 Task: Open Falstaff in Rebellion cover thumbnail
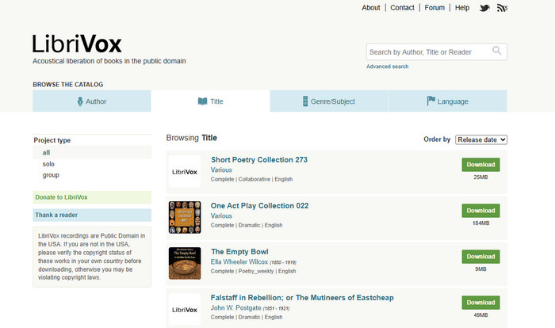click(185, 309)
